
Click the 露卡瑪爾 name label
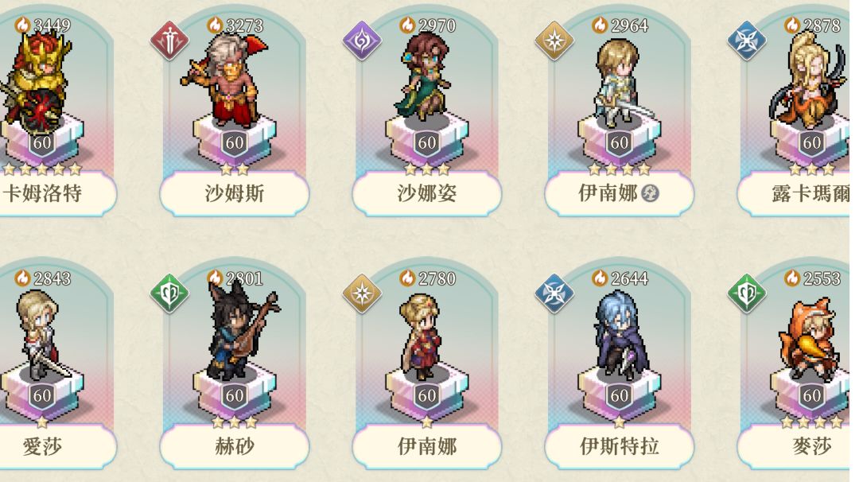click(x=810, y=193)
